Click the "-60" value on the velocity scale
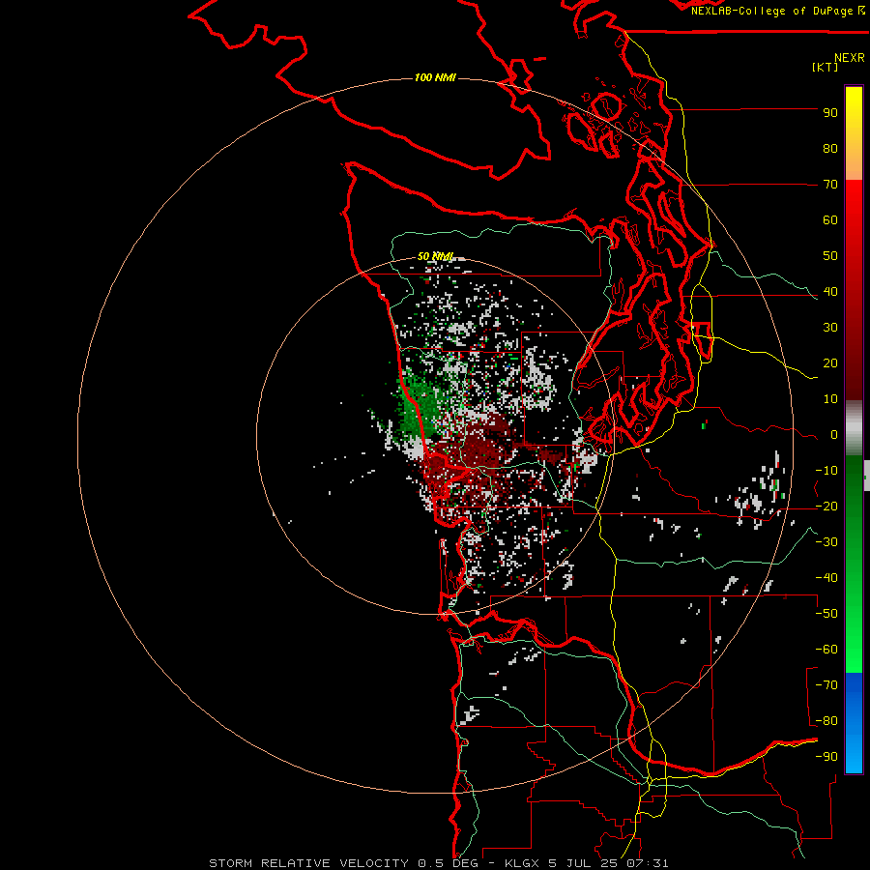This screenshot has height=870, width=870. pyautogui.click(x=826, y=650)
